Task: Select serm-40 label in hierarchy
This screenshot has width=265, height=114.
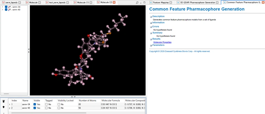Action: [16, 10]
